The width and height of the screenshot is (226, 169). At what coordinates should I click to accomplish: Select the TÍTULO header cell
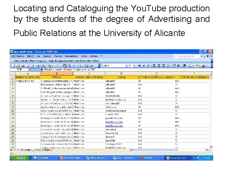click(x=56, y=77)
